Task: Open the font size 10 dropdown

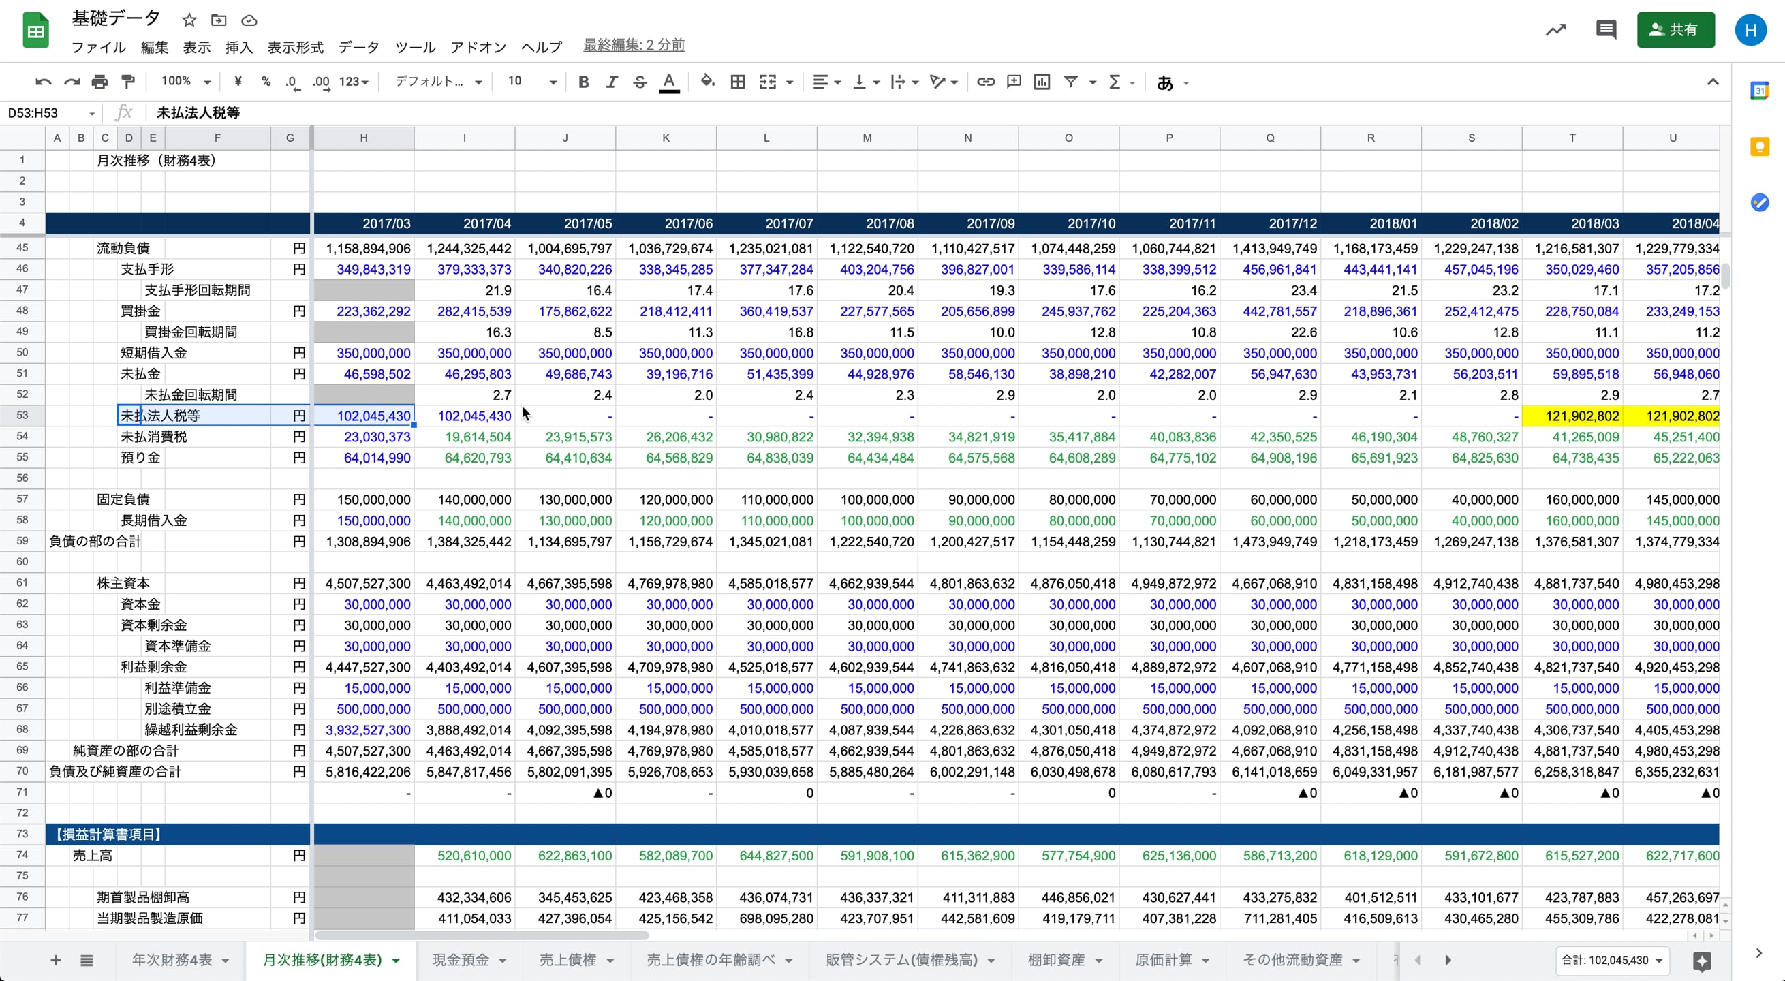Action: pyautogui.click(x=531, y=82)
